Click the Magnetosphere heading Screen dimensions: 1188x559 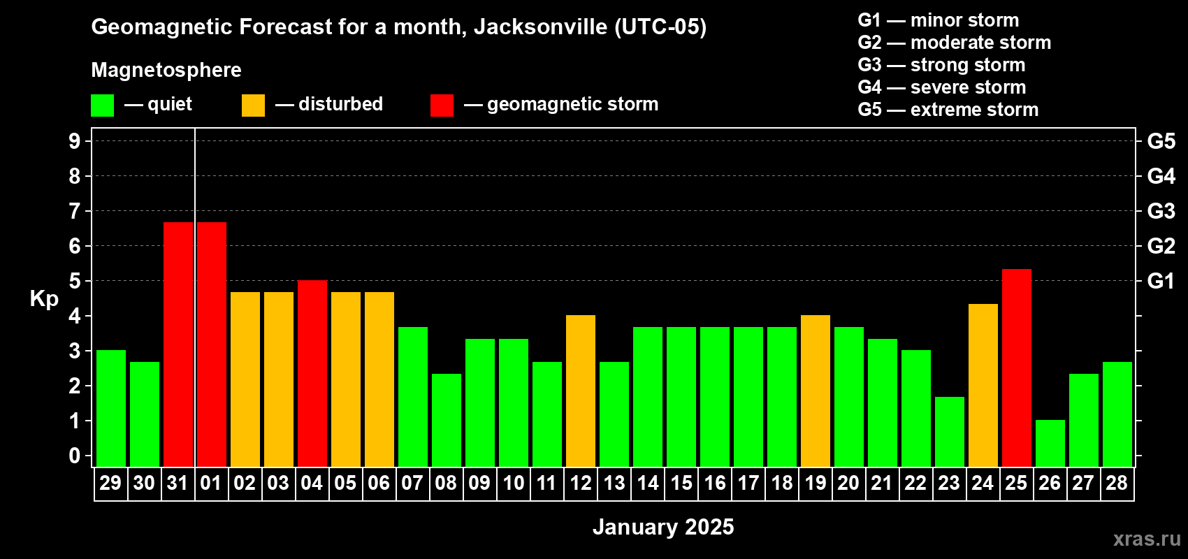click(166, 70)
